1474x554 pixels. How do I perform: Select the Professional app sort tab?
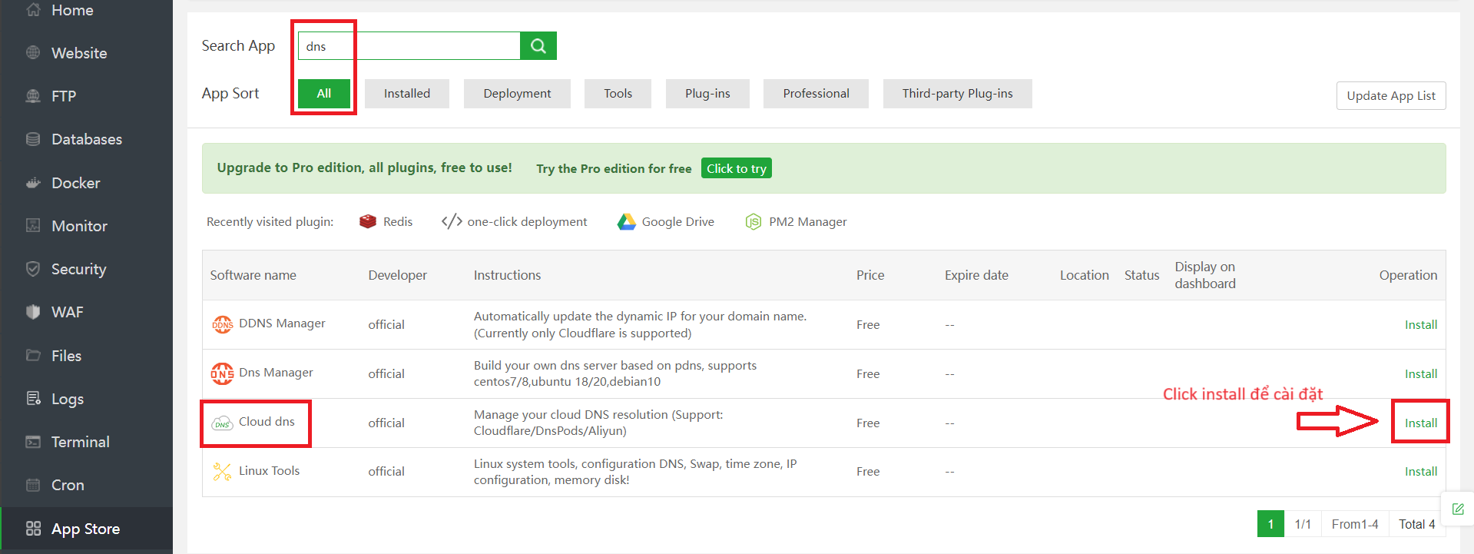click(816, 94)
